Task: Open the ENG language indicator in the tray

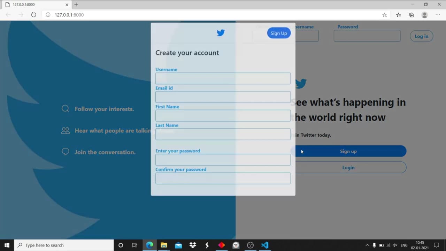Action: (404, 245)
